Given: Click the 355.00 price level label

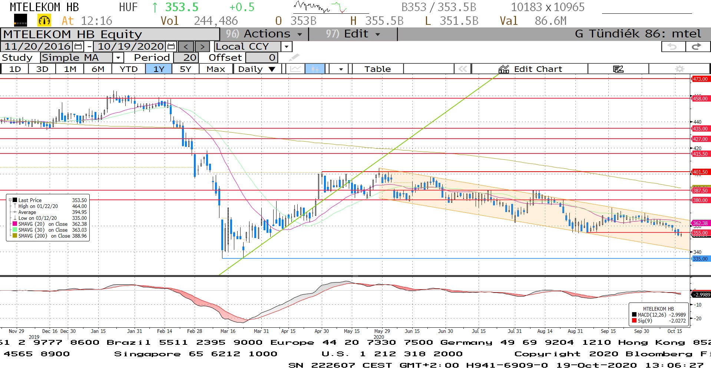Looking at the screenshot, I should (700, 233).
